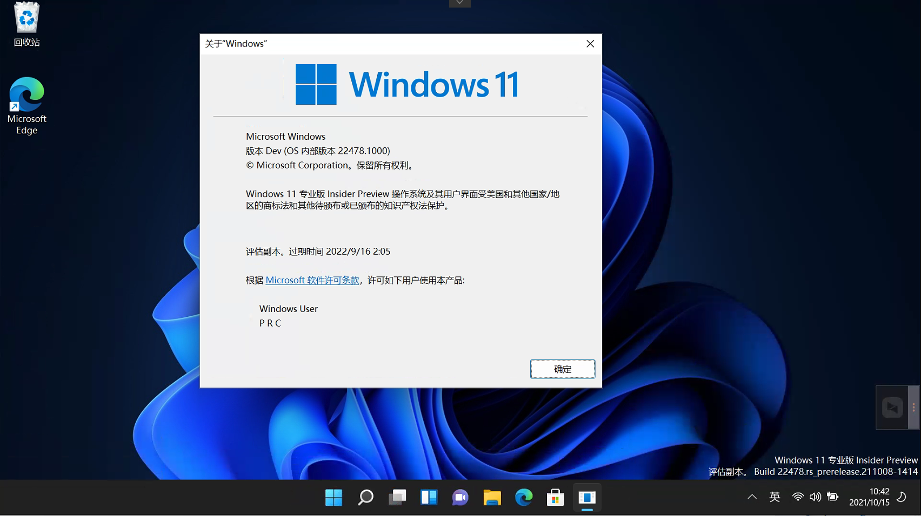The image size is (921, 516).
Task: Open the Wi-Fi network flyout
Action: [798, 497]
